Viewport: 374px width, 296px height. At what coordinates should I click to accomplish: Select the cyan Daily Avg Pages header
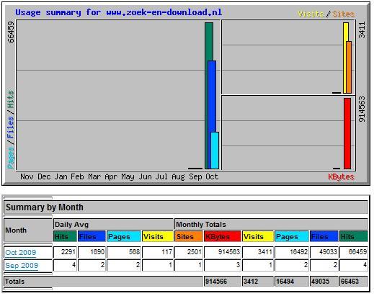[x=124, y=236]
